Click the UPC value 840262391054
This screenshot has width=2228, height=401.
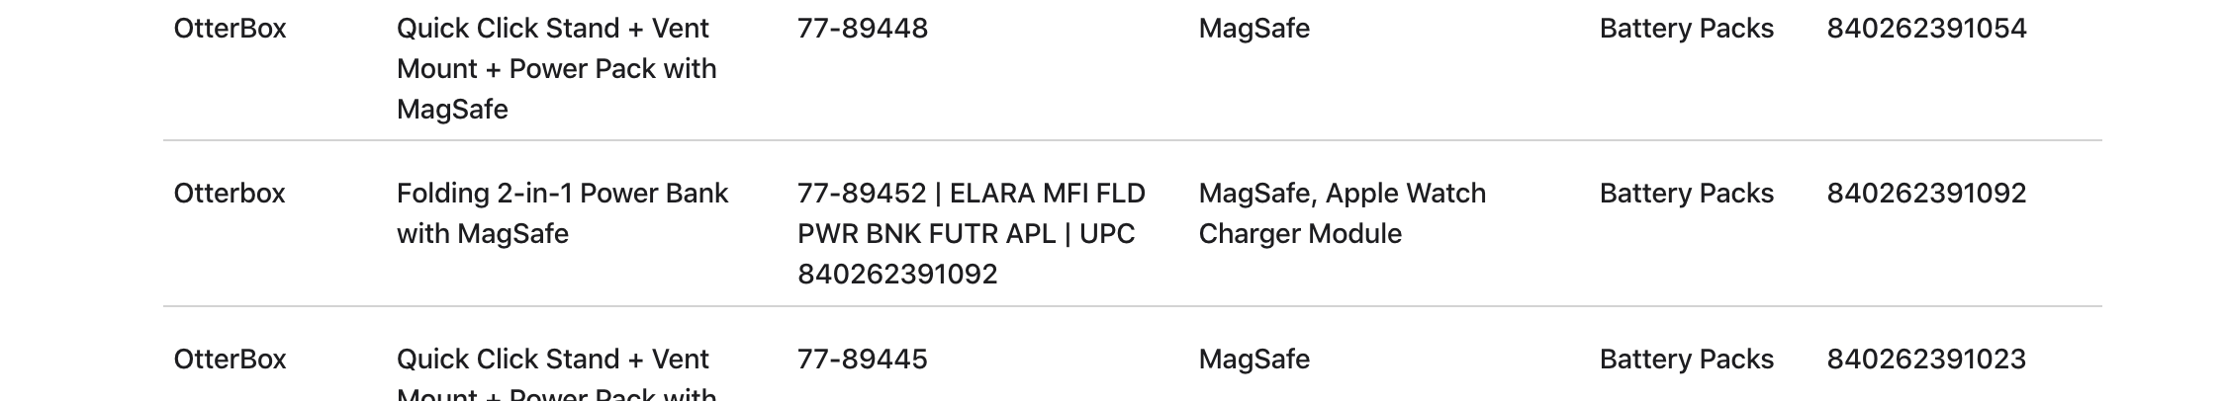[1925, 29]
